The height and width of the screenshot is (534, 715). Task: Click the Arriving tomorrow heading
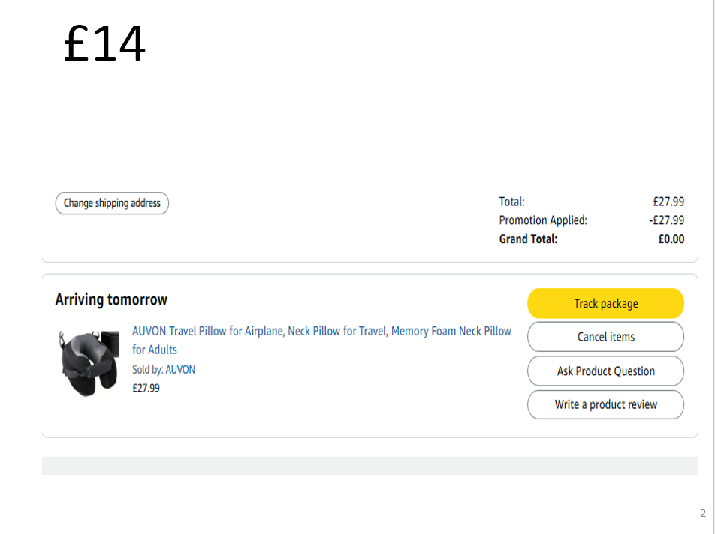tap(111, 299)
